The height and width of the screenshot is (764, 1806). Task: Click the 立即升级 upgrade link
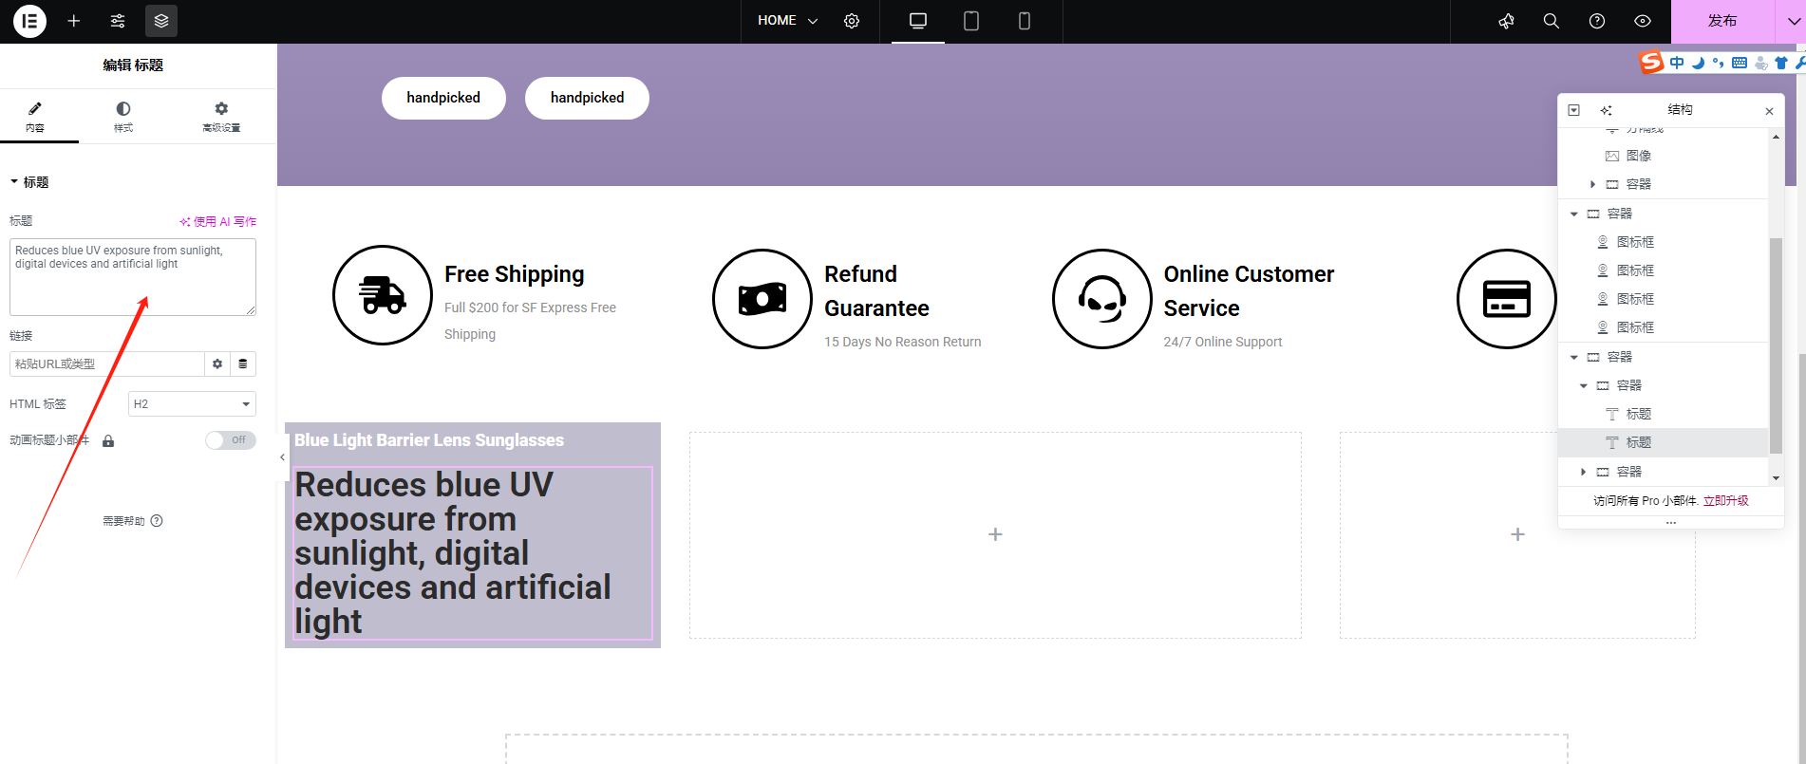1725,501
